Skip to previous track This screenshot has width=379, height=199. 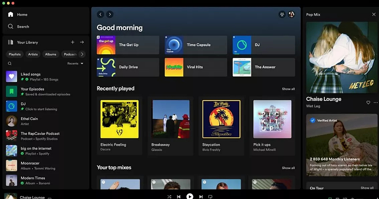pos(179,197)
